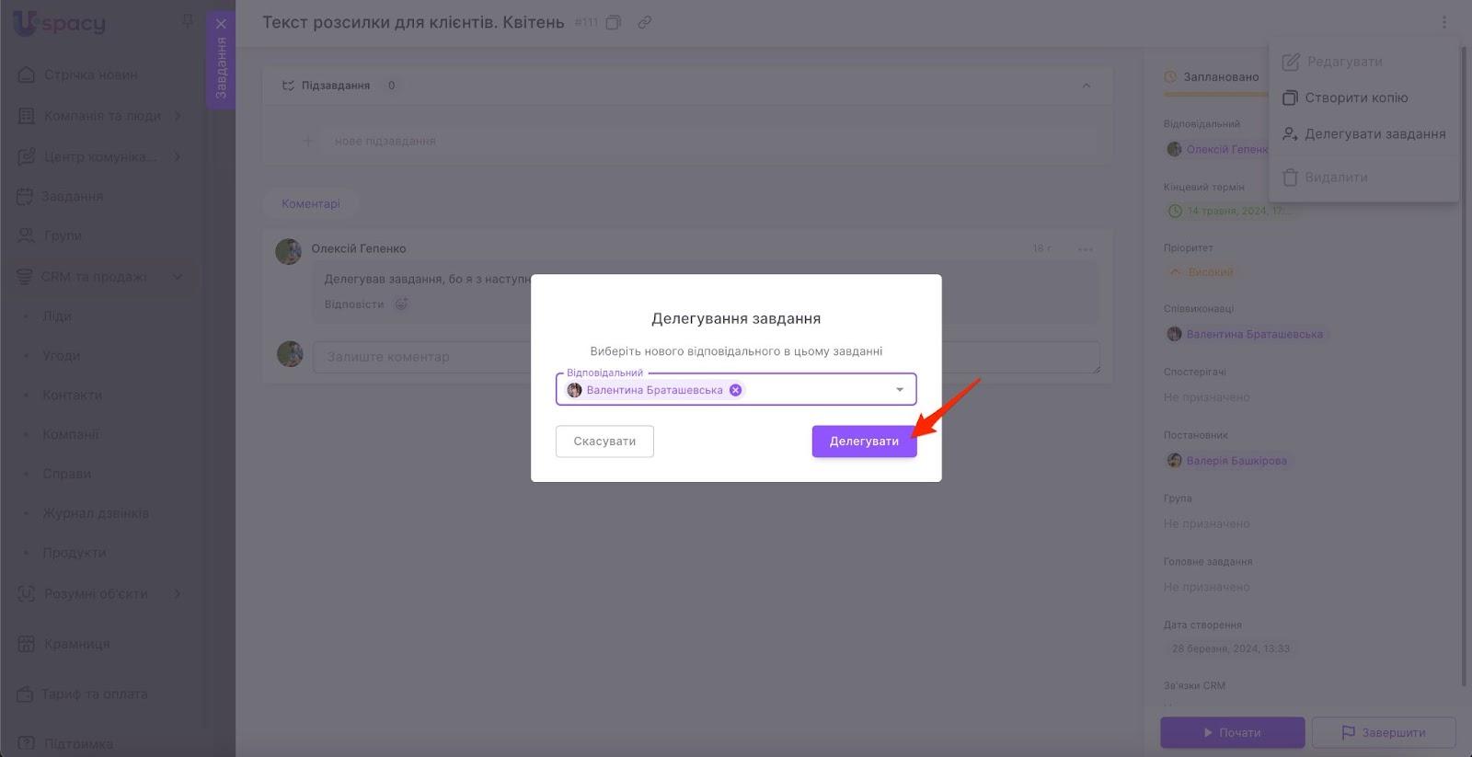Image resolution: width=1472 pixels, height=757 pixels.
Task: Click the news feed icon for Стрічка новин
Action: click(x=27, y=75)
